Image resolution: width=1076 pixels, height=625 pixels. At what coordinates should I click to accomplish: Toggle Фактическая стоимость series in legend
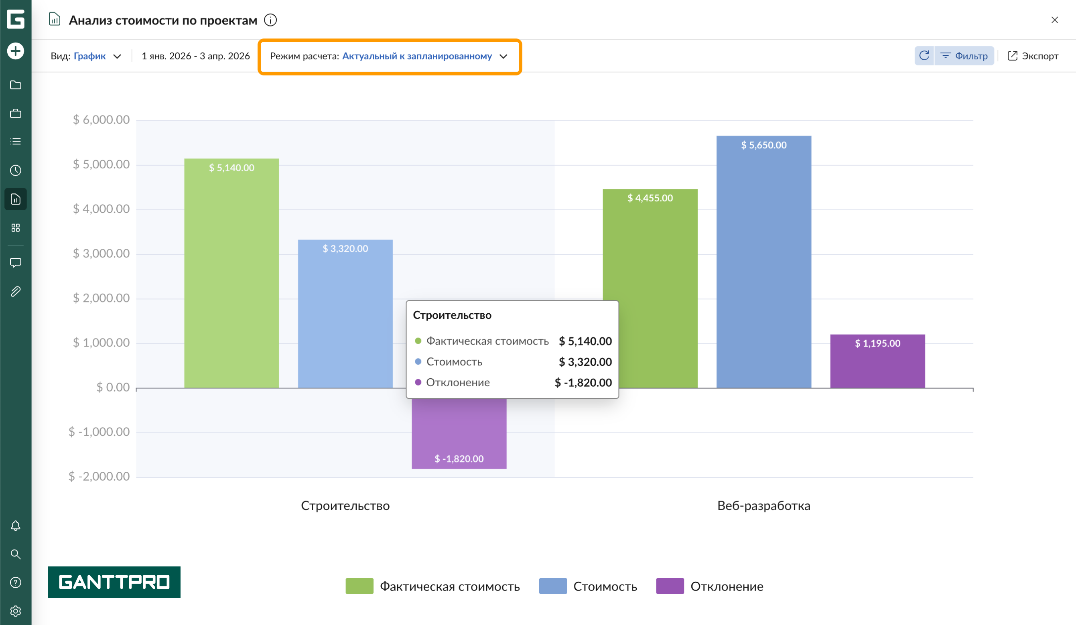coord(432,586)
